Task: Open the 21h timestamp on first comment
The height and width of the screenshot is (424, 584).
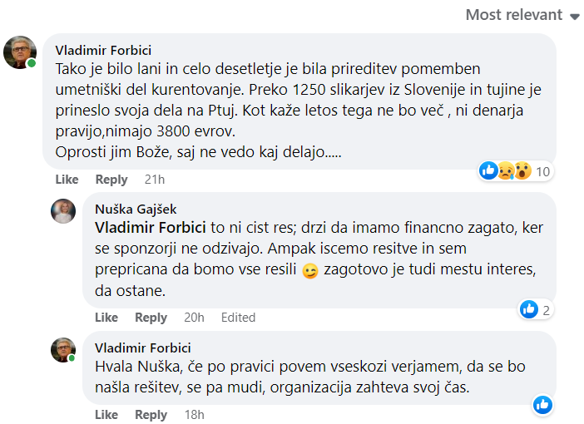Action: (154, 180)
